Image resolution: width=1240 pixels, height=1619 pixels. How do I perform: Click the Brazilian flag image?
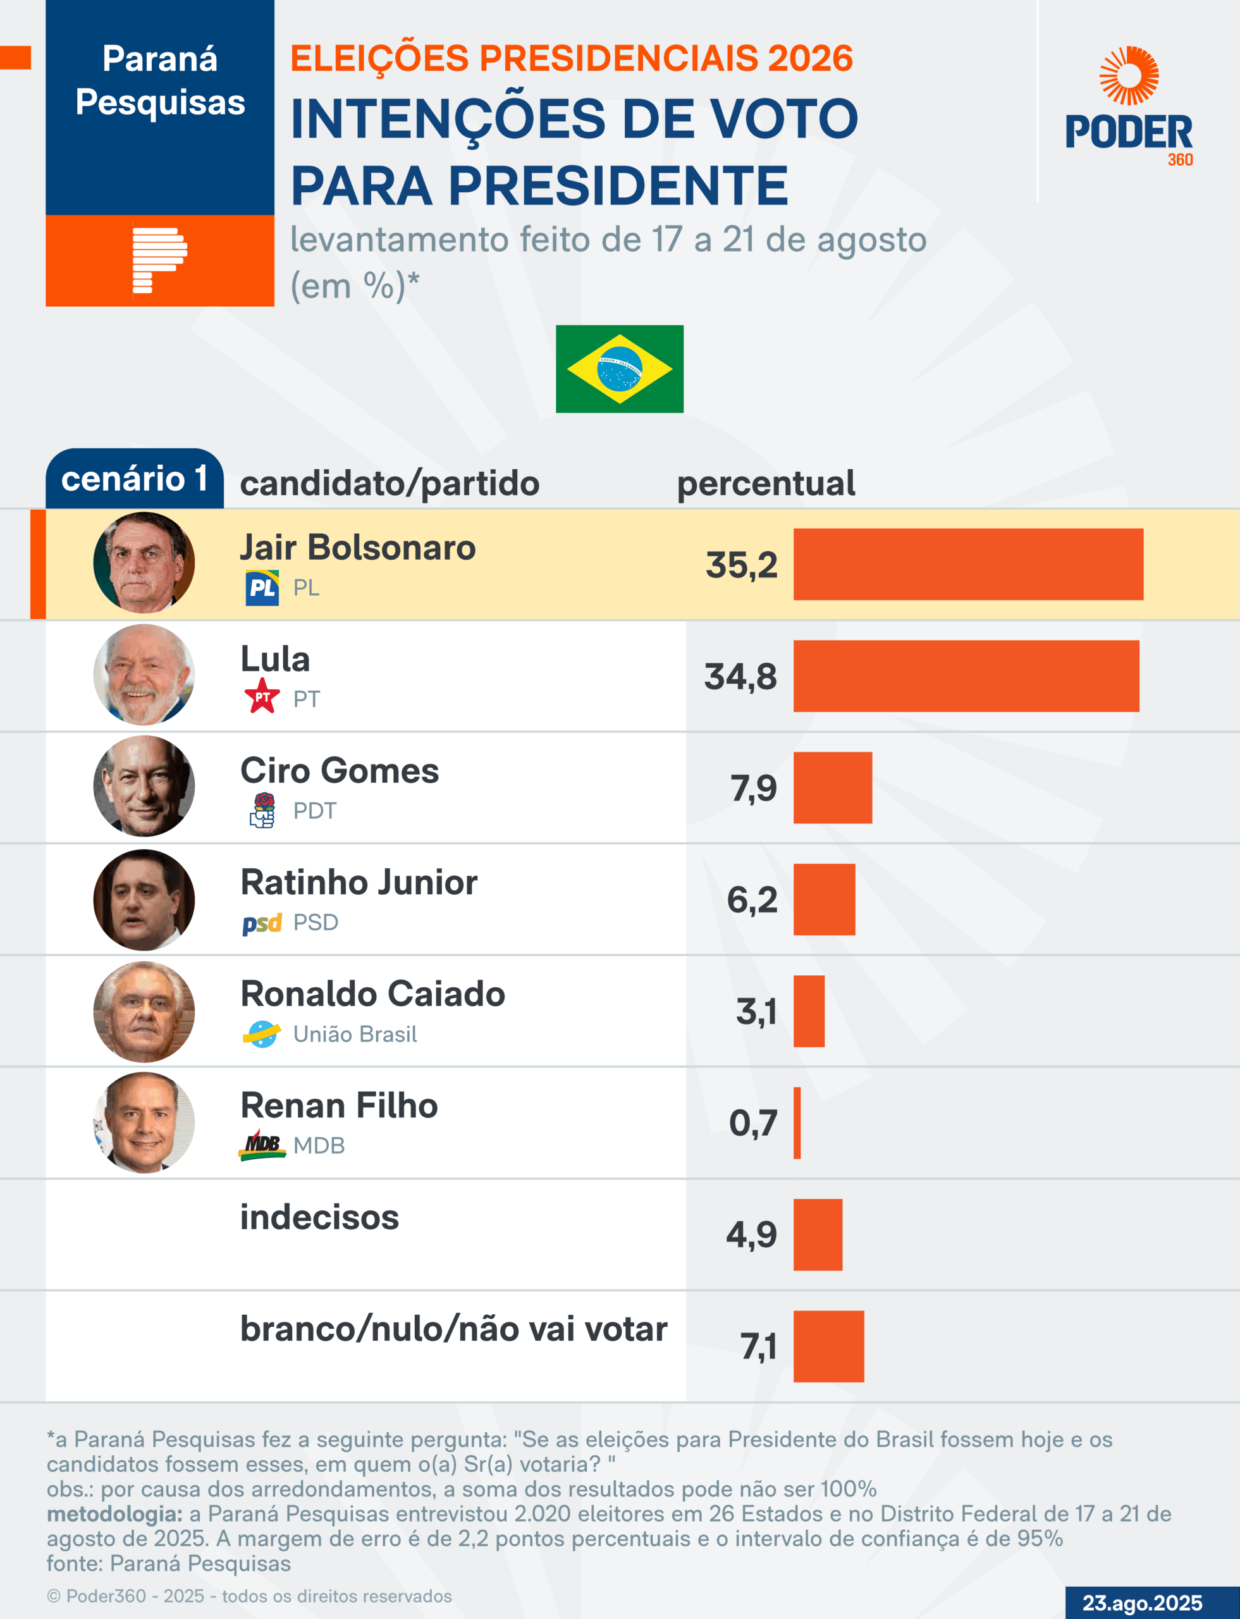(619, 369)
